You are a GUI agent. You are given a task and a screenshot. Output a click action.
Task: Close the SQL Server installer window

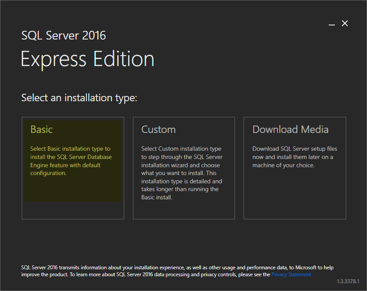(345, 23)
